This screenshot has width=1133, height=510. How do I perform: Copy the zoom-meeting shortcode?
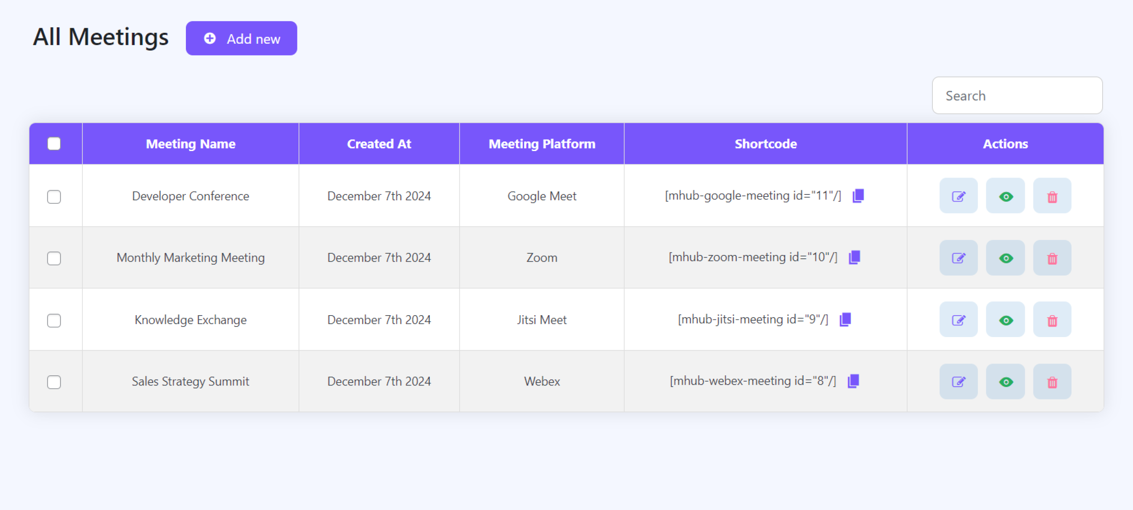(855, 257)
